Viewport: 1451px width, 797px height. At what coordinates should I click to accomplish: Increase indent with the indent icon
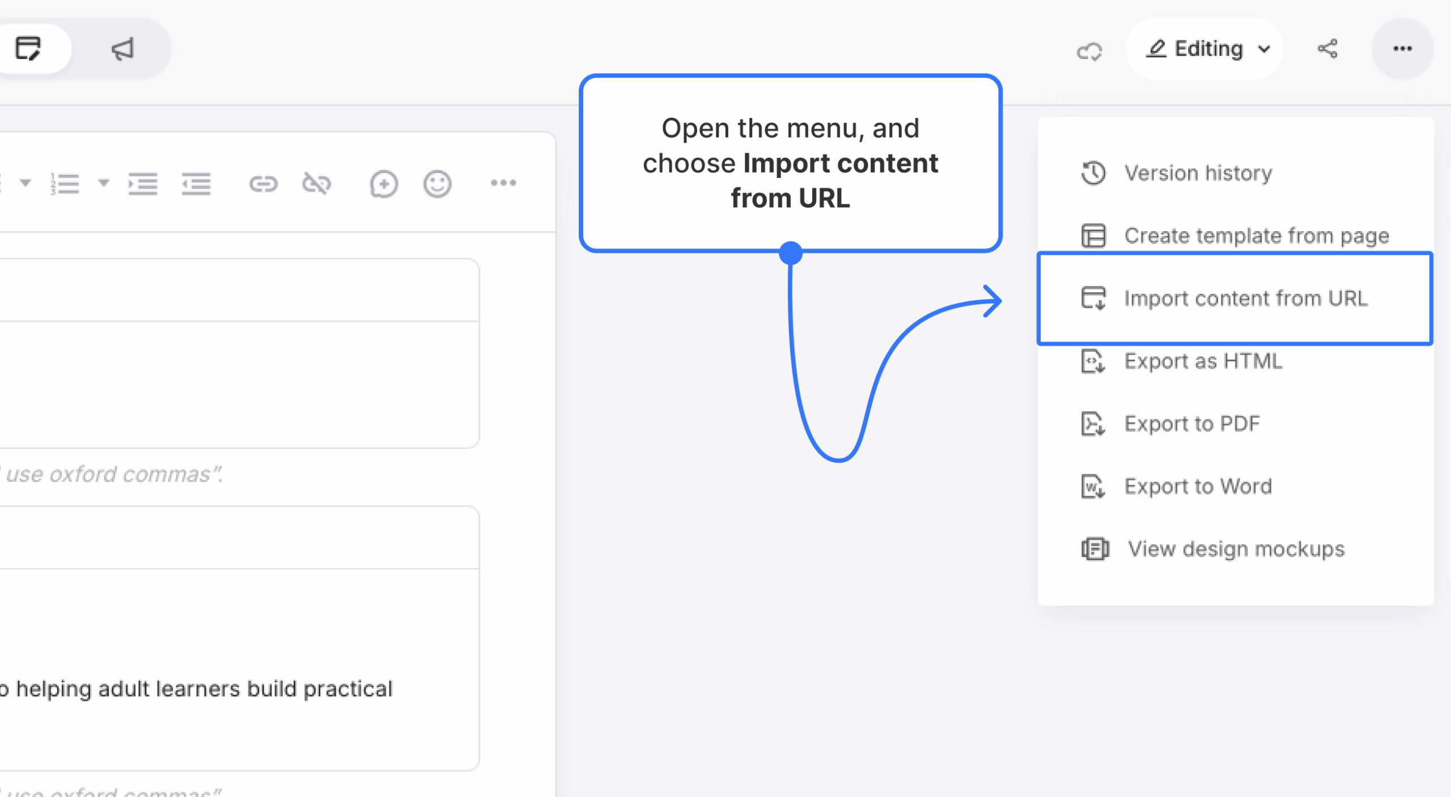[x=143, y=184]
